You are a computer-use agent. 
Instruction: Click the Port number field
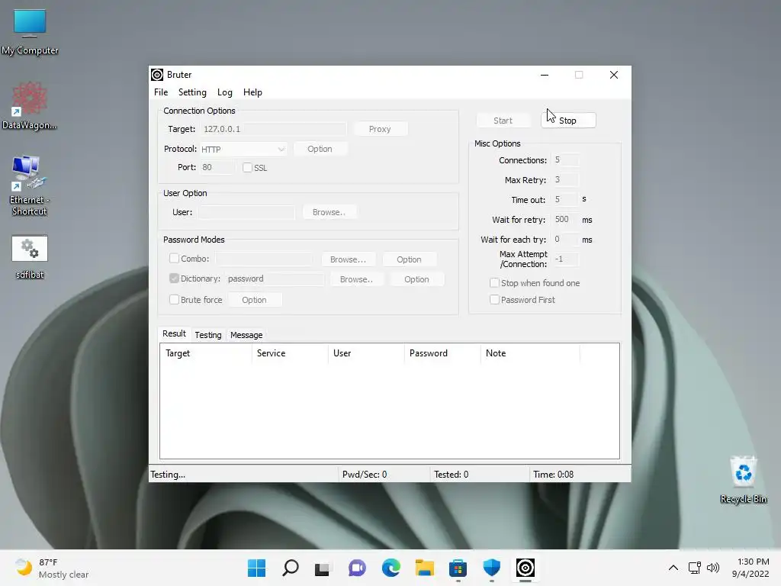click(217, 167)
